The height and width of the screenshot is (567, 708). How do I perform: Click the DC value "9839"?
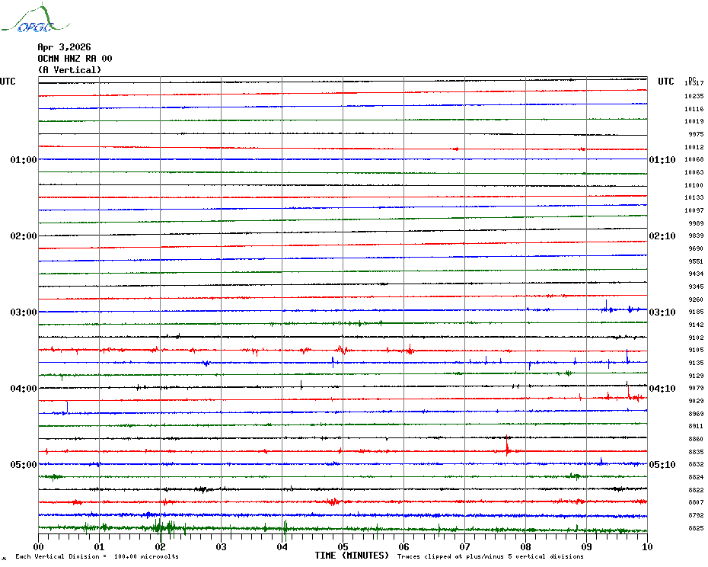(696, 235)
